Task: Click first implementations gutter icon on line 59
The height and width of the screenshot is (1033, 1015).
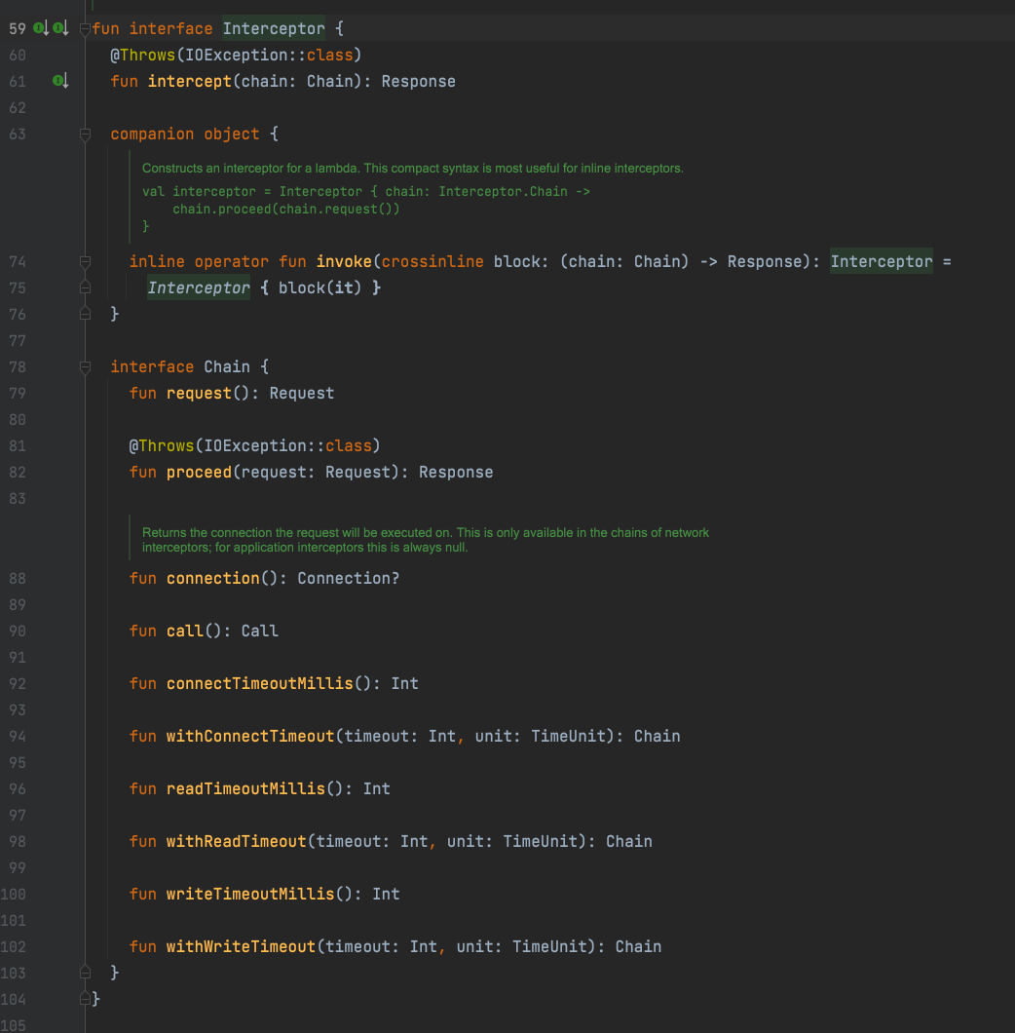Action: [x=41, y=28]
